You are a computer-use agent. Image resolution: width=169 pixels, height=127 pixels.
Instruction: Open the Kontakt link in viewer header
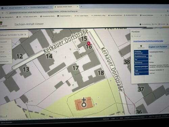pyautogui.click(x=162, y=24)
